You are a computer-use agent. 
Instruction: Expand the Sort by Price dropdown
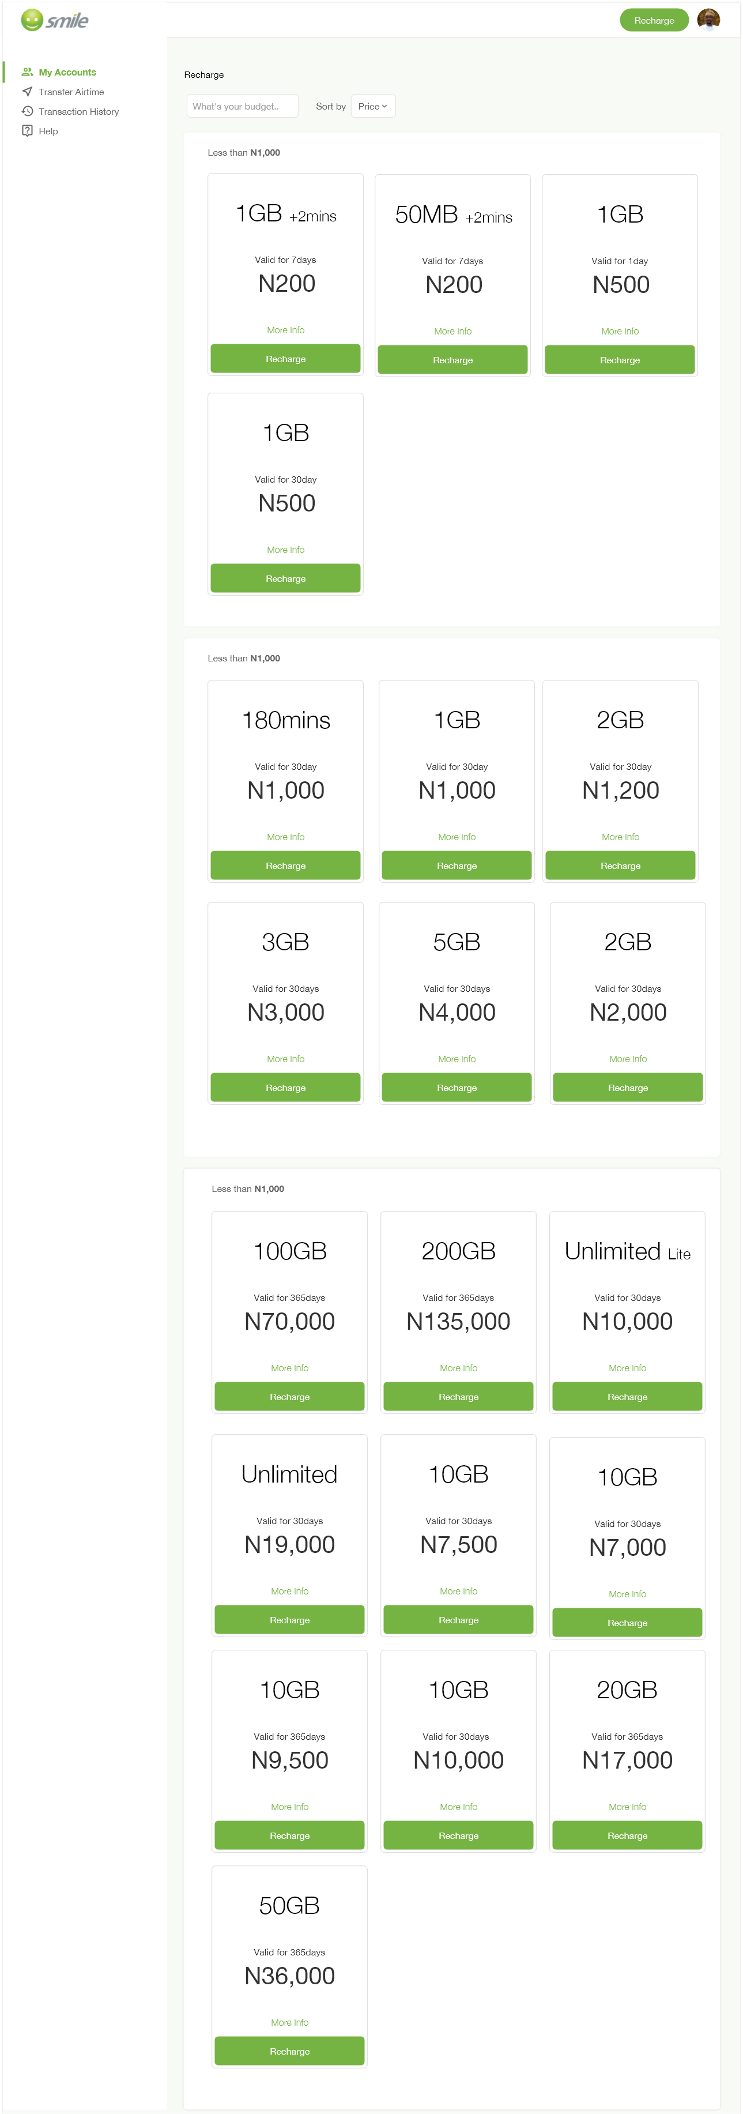[x=372, y=107]
